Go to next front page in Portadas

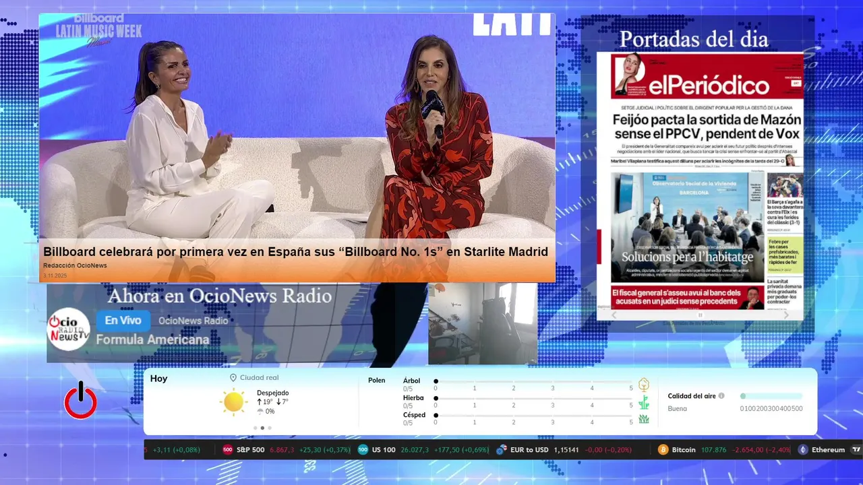coord(786,315)
